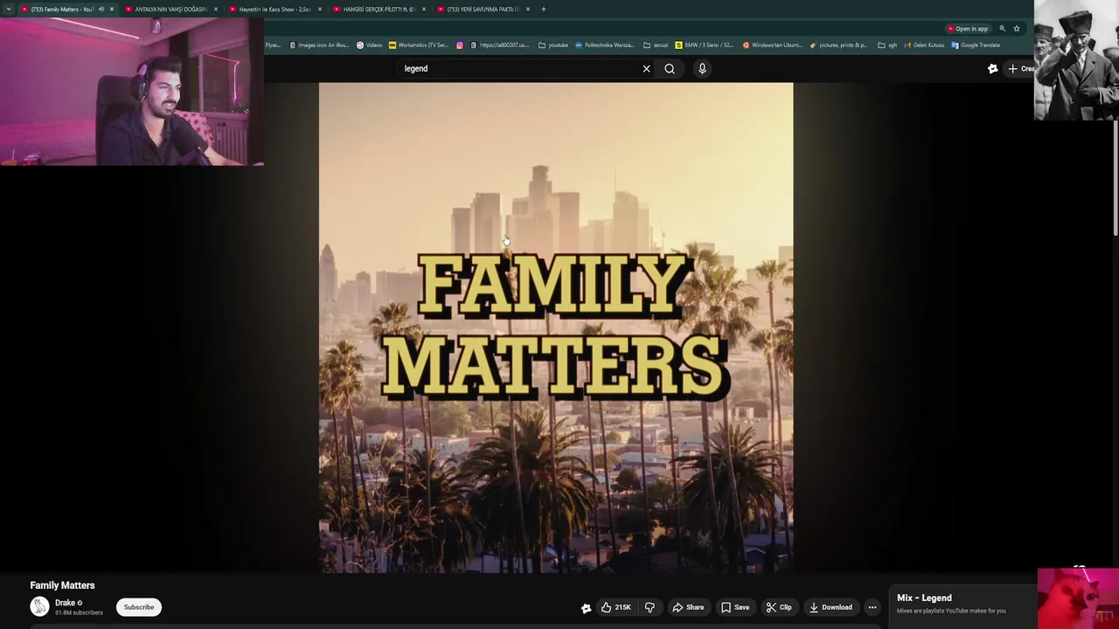Open the Drake channel name link

tap(65, 603)
